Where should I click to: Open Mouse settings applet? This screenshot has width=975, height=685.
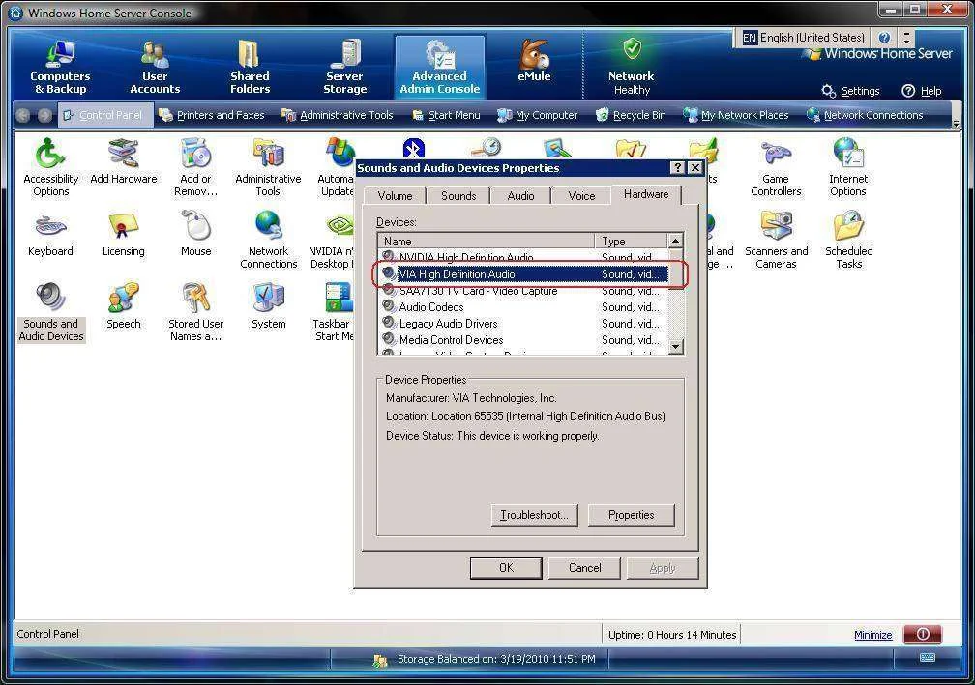click(x=195, y=236)
